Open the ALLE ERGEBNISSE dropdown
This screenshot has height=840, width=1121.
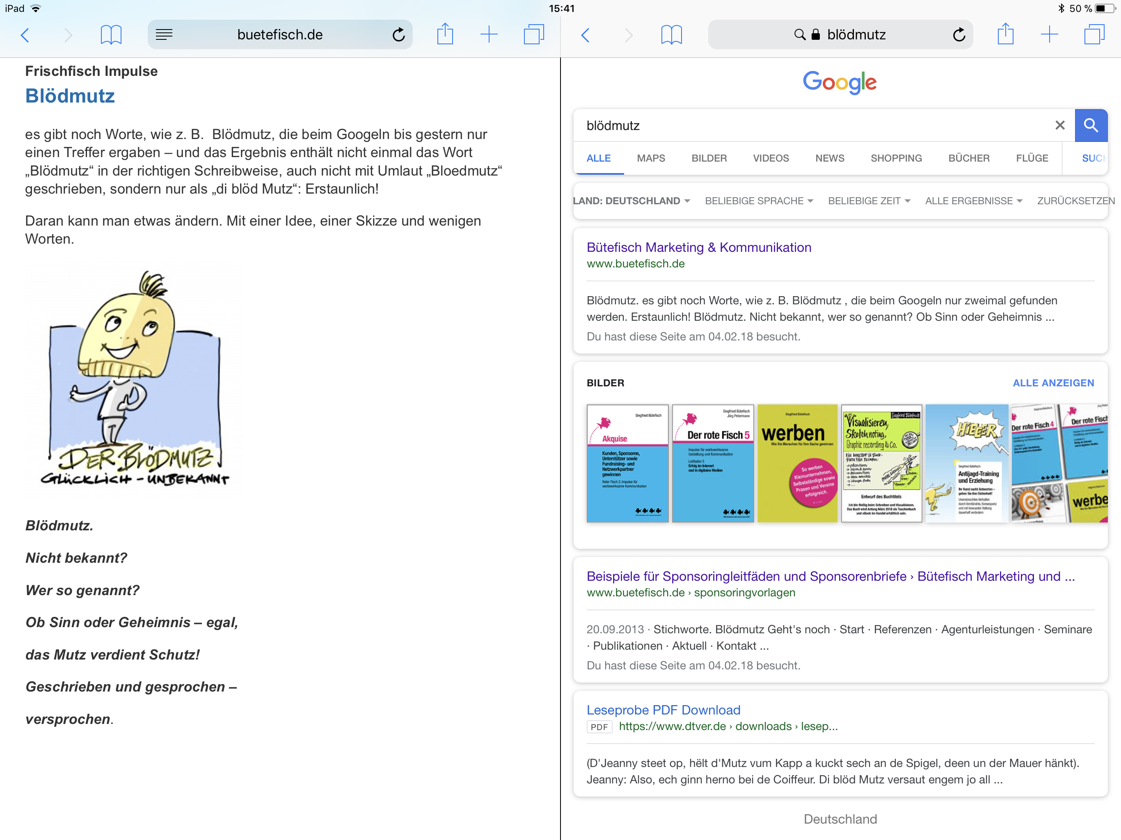974,201
